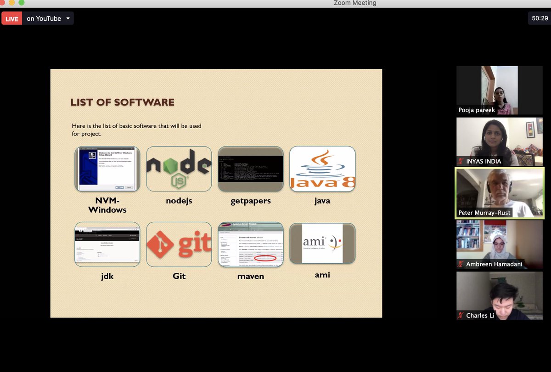Click the muted microphone icon beside Charles Li

(x=461, y=316)
